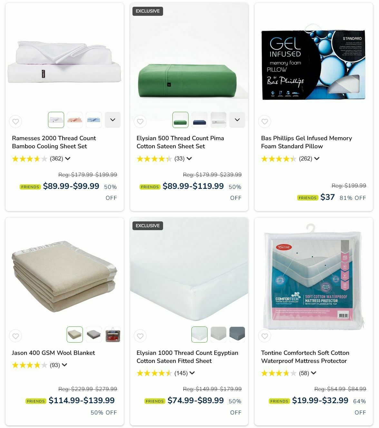The width and height of the screenshot is (379, 428).
Task: Select pink colour variant of Ramesses sheet set
Action: [75, 120]
